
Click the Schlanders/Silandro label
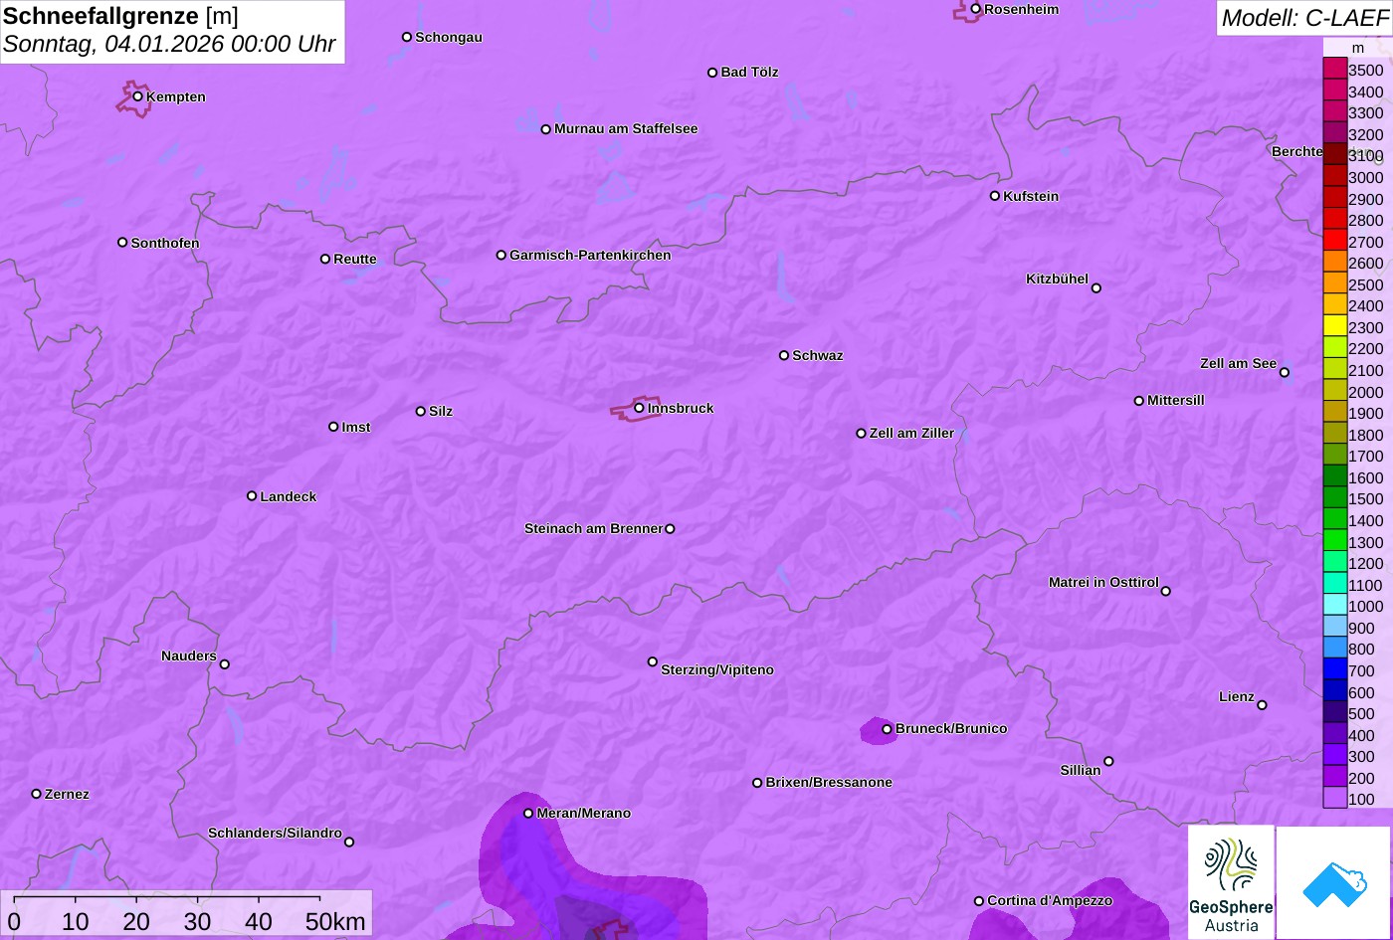tap(275, 833)
